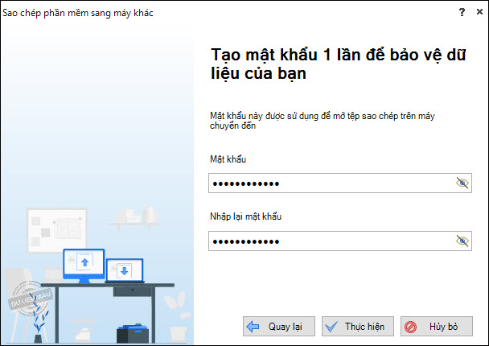
Task: Click the Nhập lại mật khẩu label text
Action: coord(246,216)
